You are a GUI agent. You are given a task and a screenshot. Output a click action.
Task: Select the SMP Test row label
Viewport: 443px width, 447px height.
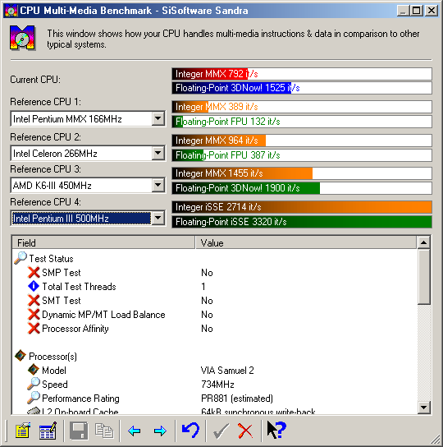(x=62, y=273)
